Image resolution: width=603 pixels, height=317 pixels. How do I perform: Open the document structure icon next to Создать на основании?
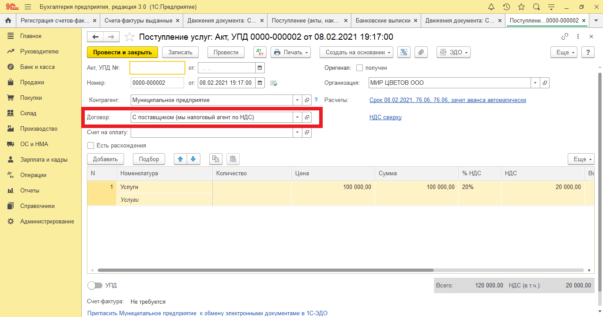[x=403, y=52]
